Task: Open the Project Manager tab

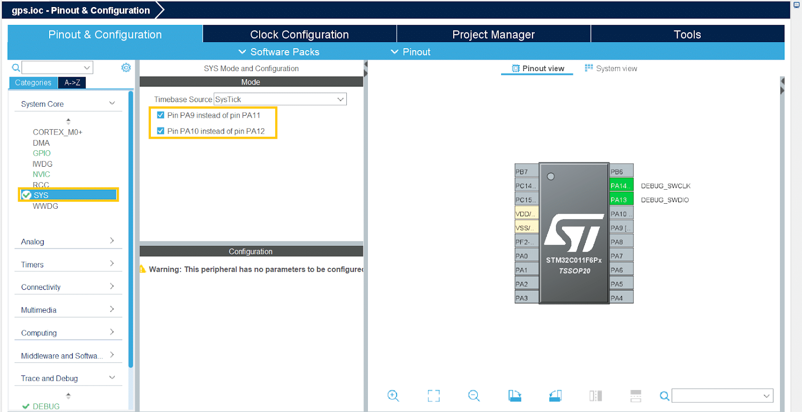Action: point(493,35)
